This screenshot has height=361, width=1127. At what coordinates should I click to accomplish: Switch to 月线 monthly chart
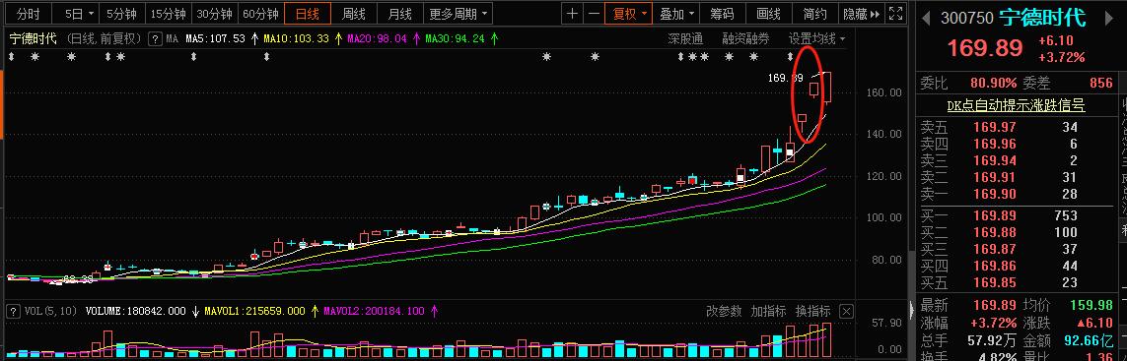click(x=399, y=13)
